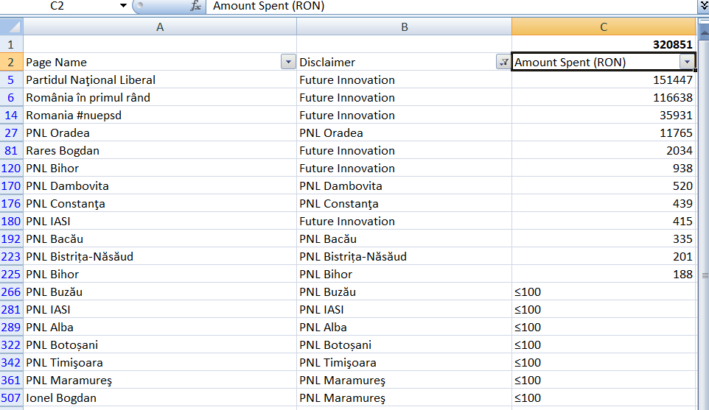Click the fx insert function icon
The image size is (709, 410).
click(x=195, y=6)
